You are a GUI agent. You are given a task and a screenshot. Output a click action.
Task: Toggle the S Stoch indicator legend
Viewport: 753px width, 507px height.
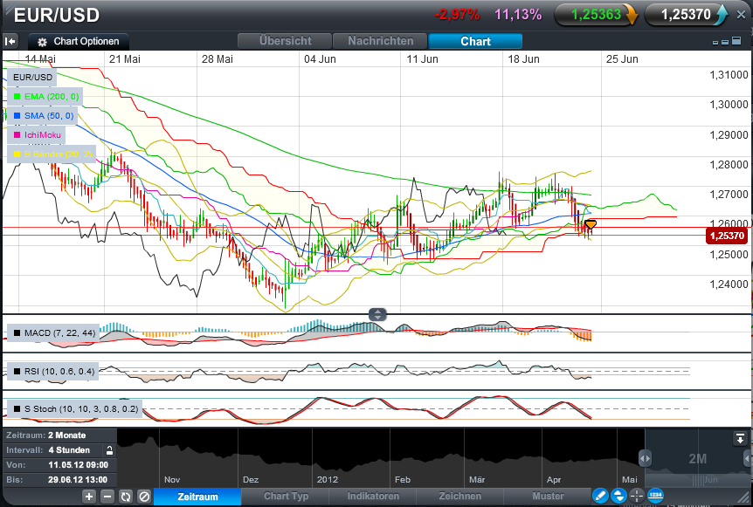click(75, 409)
